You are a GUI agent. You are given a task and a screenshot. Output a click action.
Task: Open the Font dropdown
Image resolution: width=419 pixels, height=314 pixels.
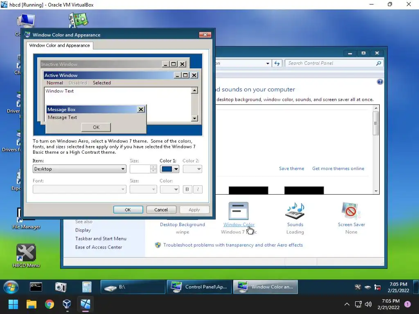(x=79, y=189)
